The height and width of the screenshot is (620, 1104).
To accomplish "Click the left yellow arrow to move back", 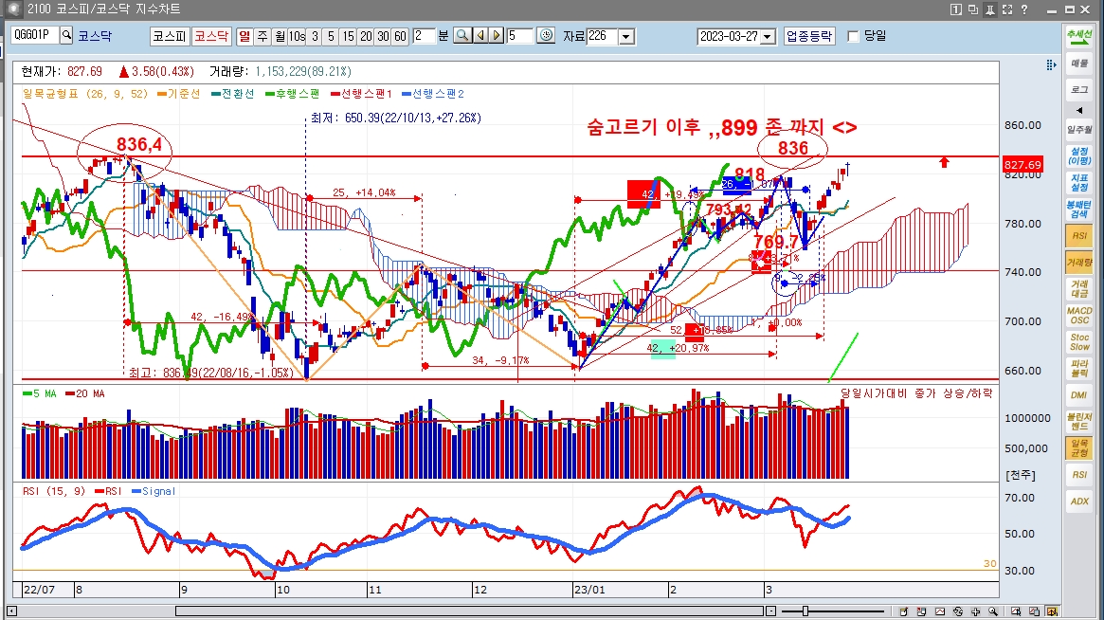I will tap(480, 35).
